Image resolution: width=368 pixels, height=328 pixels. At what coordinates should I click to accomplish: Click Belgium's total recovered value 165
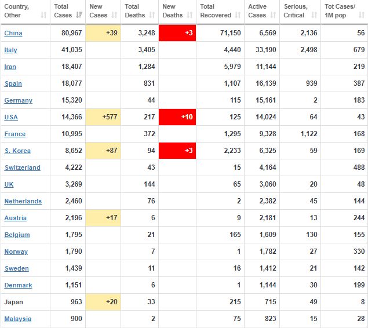235,235
